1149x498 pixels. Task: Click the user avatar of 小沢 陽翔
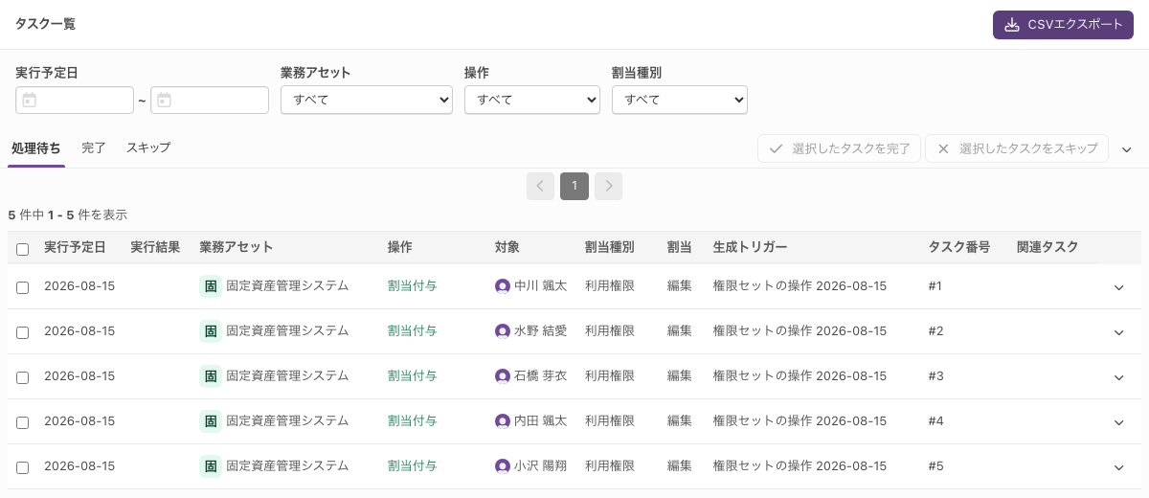[x=503, y=466]
